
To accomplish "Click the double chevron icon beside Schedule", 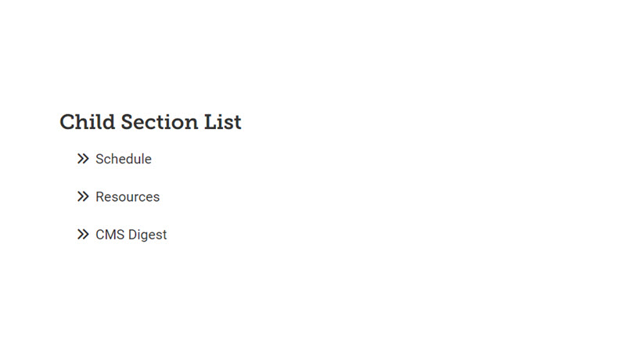I will pos(83,159).
